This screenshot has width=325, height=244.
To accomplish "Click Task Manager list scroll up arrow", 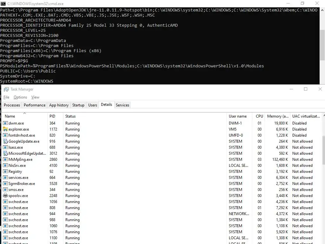I will coord(323,115).
